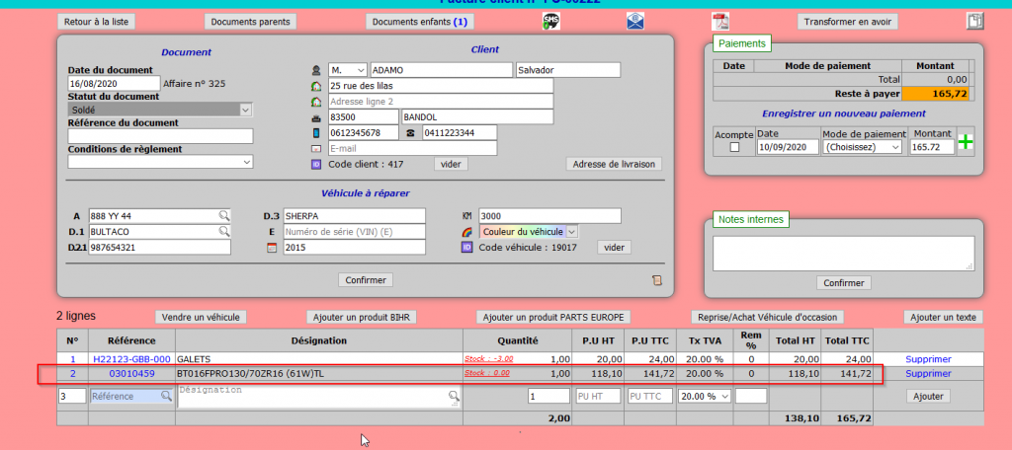The width and height of the screenshot is (1012, 450).
Task: Click new line quantity field
Action: coord(548,396)
